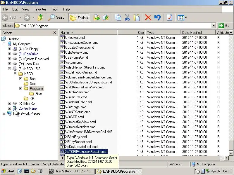
Task: Click the EN language tray indicator
Action: pos(218,171)
